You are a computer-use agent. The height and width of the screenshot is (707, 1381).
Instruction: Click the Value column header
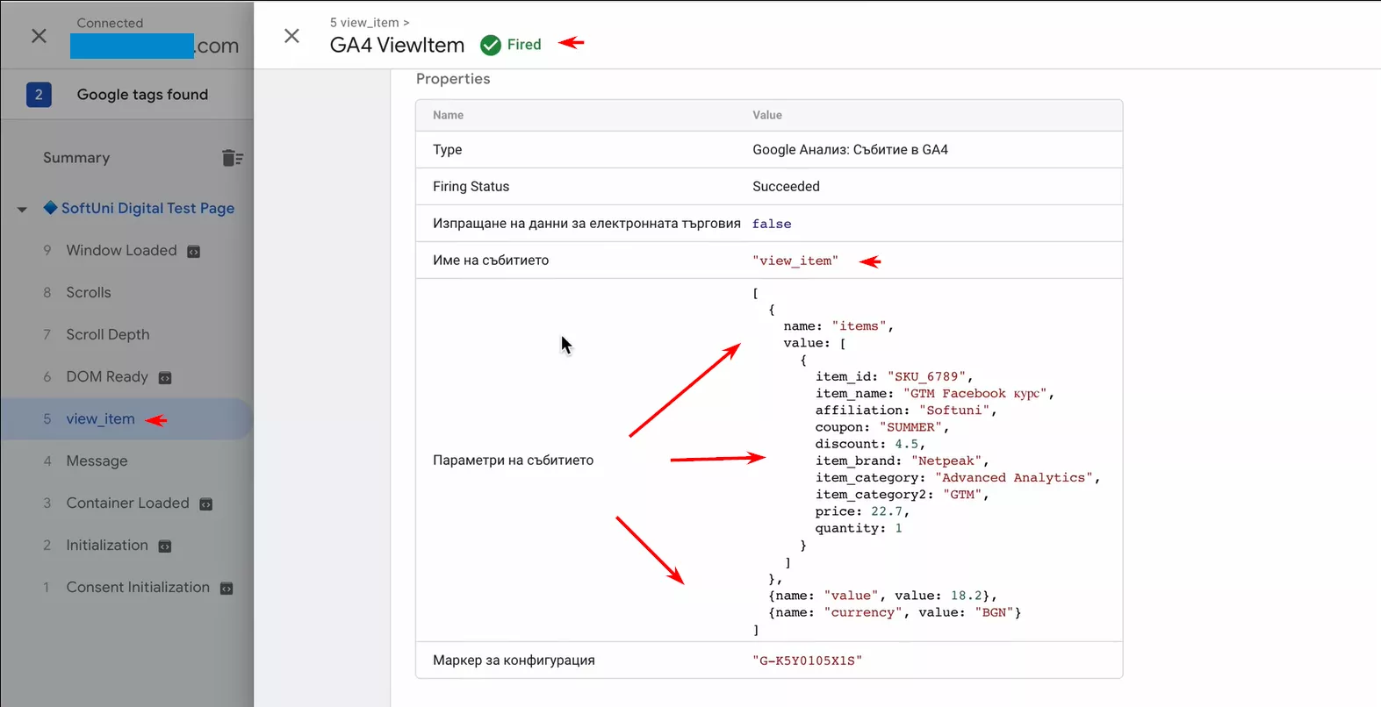767,115
